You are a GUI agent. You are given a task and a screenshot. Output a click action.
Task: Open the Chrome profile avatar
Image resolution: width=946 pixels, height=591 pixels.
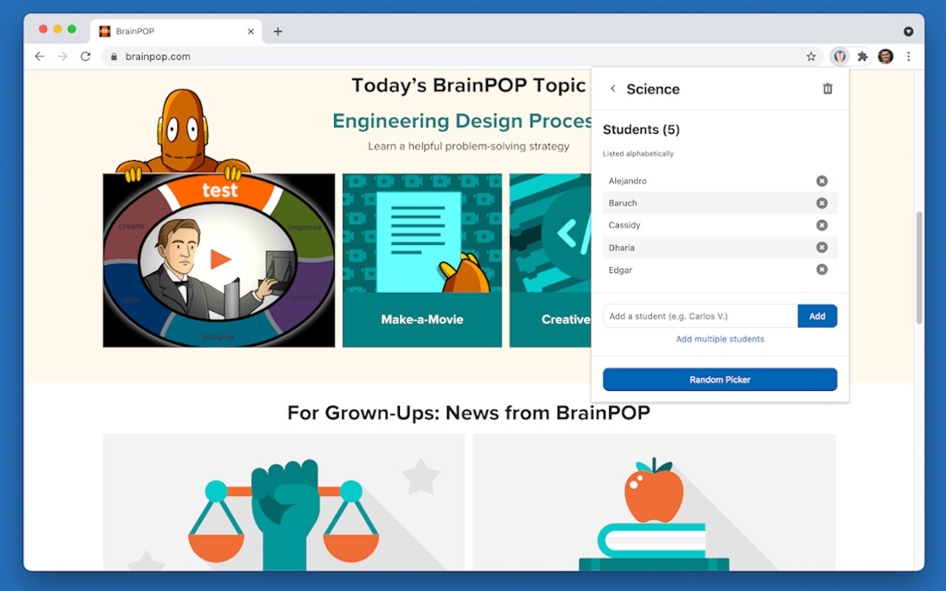885,56
